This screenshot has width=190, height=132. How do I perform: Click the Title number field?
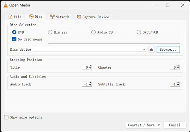tap(85, 67)
